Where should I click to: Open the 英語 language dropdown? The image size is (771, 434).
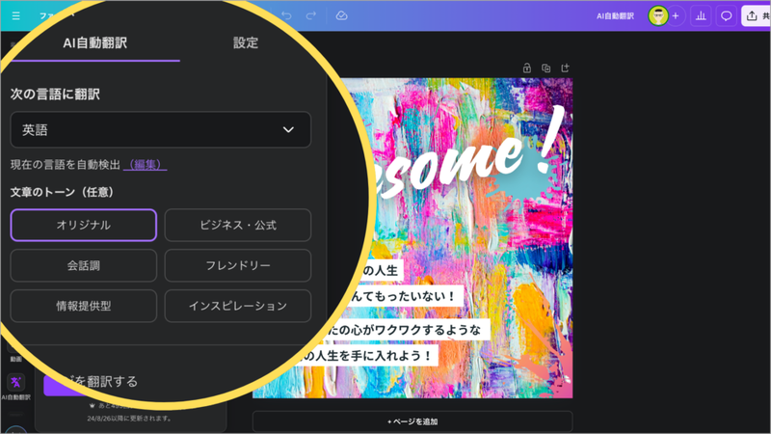coord(160,130)
